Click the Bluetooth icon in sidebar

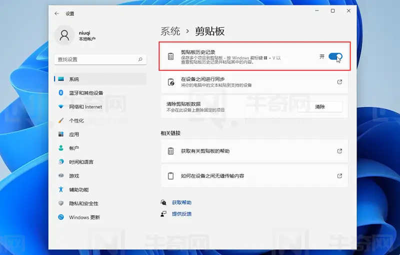coord(61,93)
